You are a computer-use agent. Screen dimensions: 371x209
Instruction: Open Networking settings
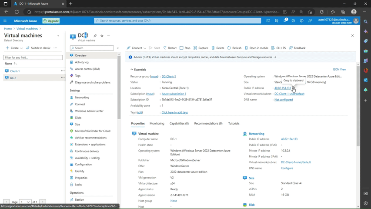82,98
